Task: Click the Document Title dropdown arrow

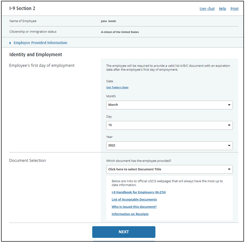Action: coord(229,169)
